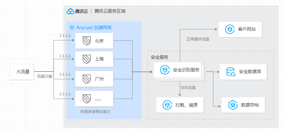Screen dimensions: 283x132
Task: Select the 腾讯云服务区域 title text
Action: pos(110,11)
